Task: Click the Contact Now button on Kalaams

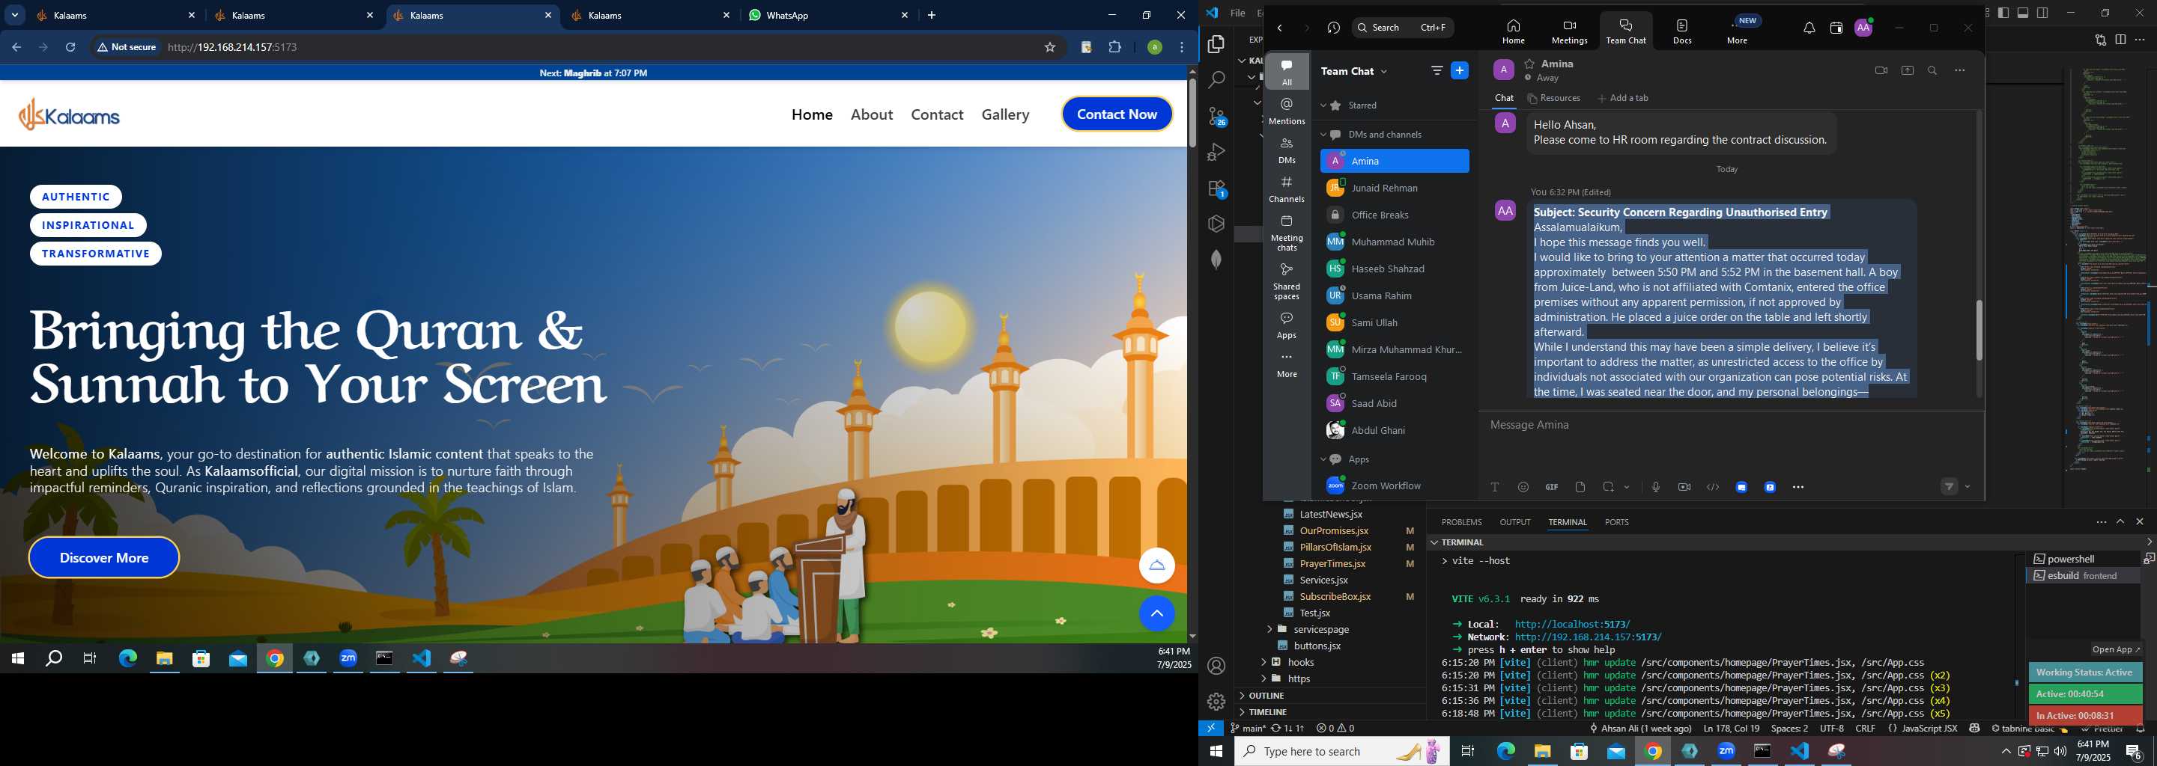Action: [x=1116, y=114]
